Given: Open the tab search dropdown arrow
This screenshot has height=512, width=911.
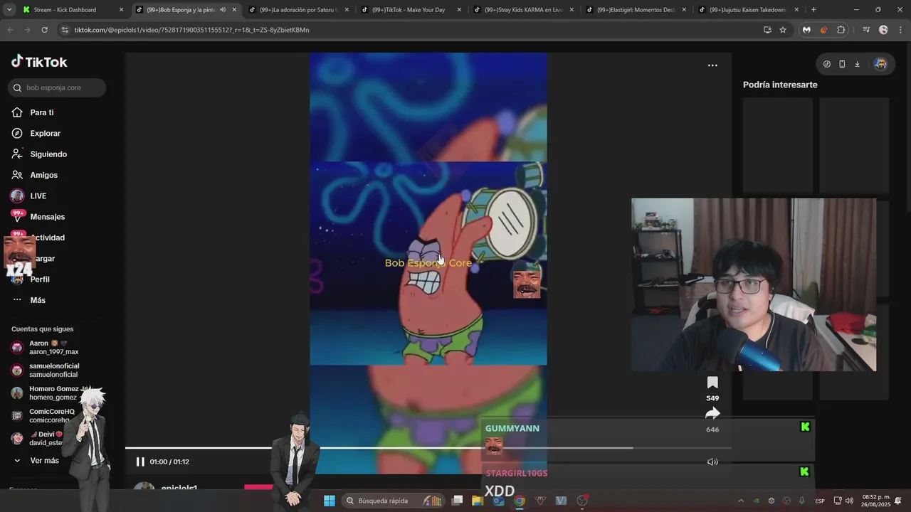Looking at the screenshot, I should 9,10.
